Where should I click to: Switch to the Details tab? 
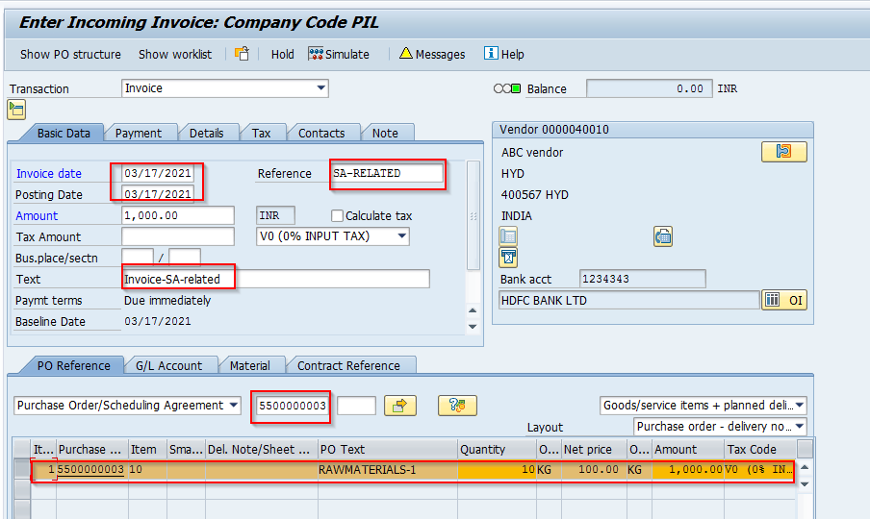click(x=206, y=133)
